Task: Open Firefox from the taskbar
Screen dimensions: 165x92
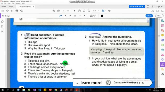Action: 50,90
